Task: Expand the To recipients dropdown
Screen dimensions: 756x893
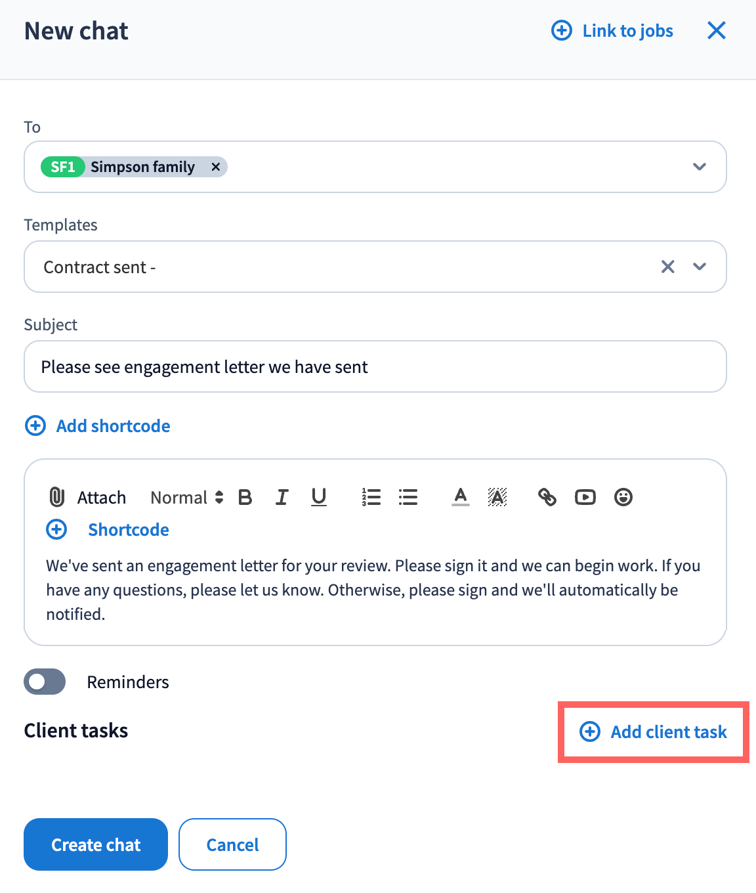Action: tap(700, 167)
